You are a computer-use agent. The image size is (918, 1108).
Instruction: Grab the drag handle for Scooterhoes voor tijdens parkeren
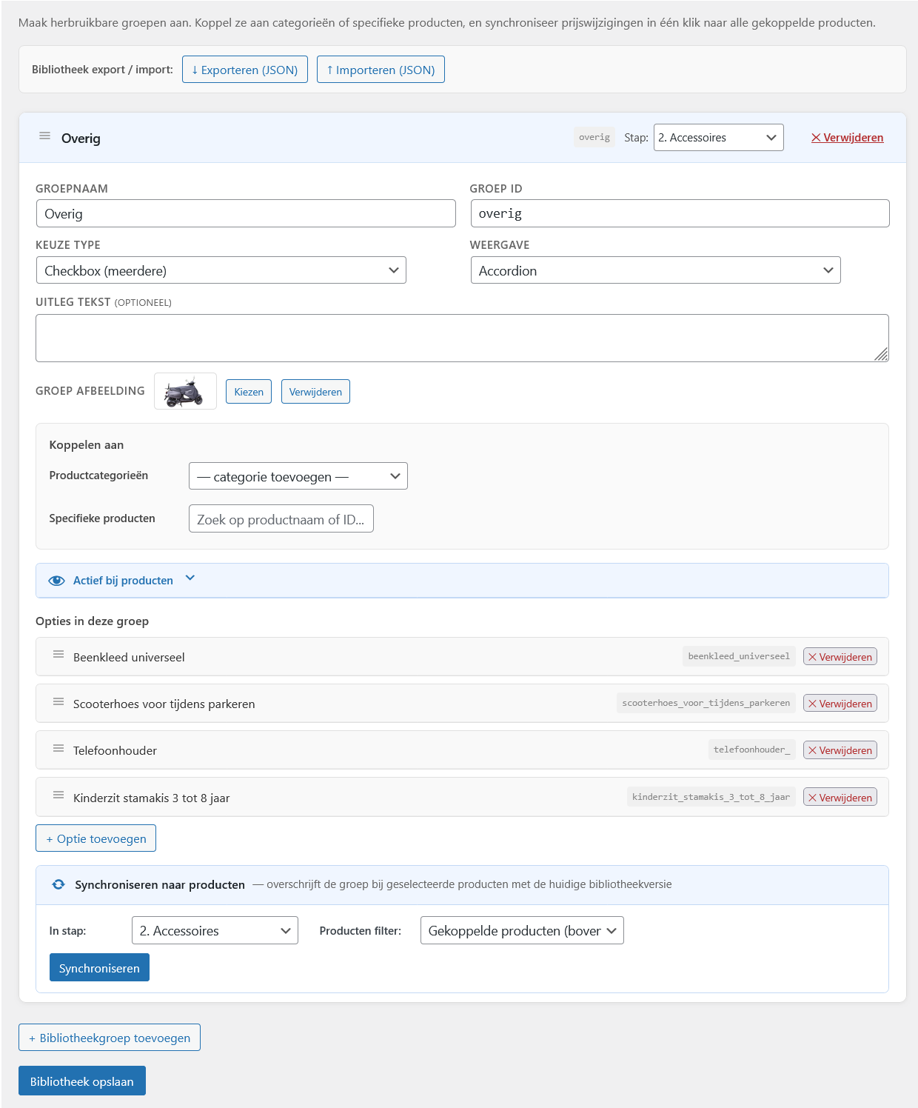(58, 702)
